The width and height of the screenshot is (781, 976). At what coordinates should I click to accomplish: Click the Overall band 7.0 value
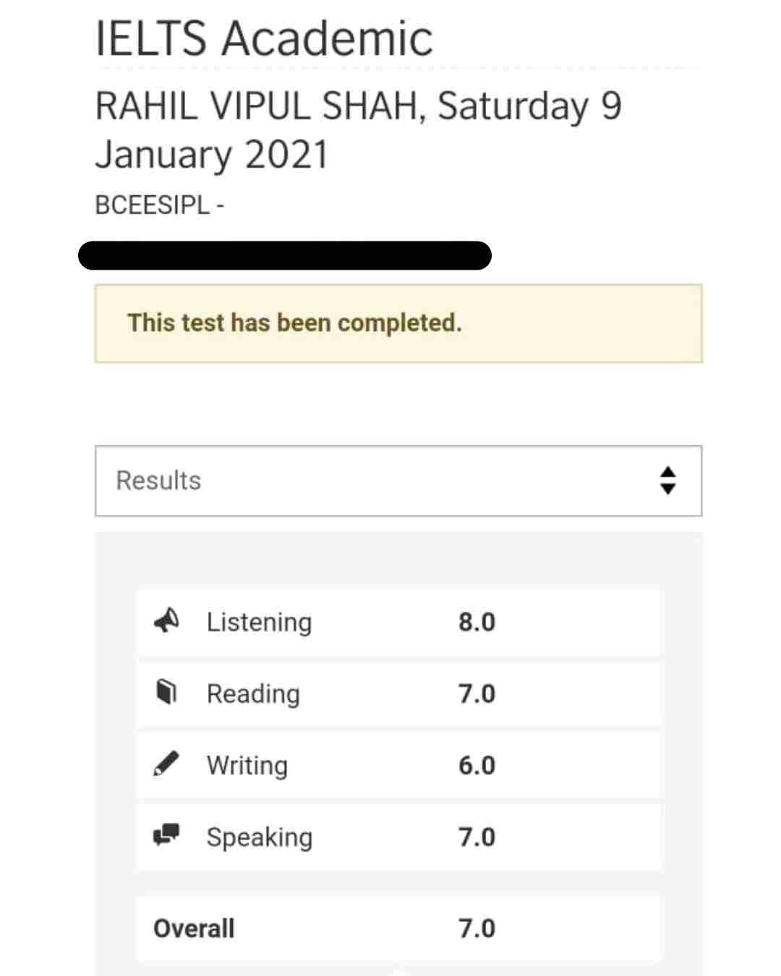tap(477, 928)
